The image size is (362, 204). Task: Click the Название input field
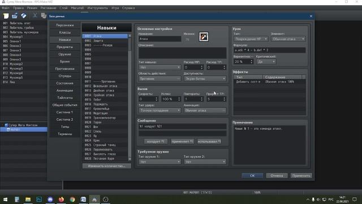click(160, 39)
